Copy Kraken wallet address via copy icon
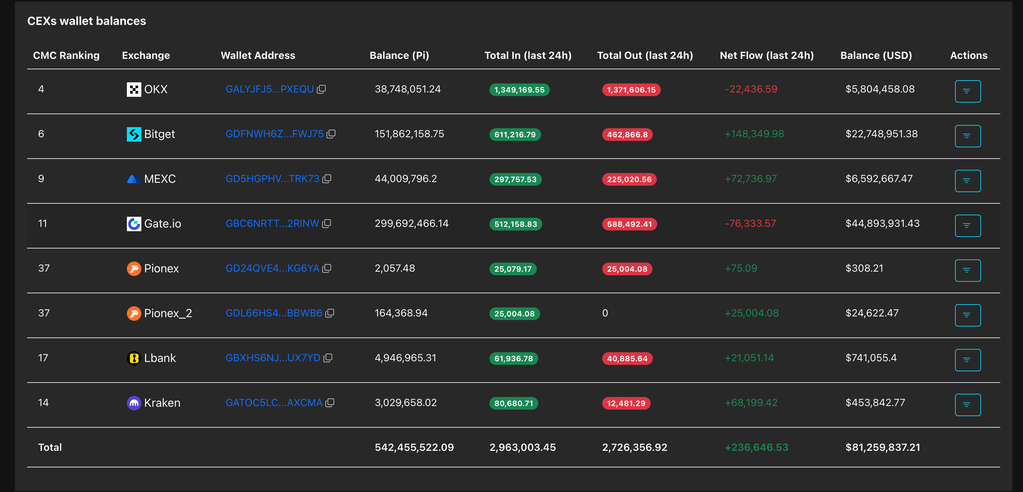 click(330, 403)
